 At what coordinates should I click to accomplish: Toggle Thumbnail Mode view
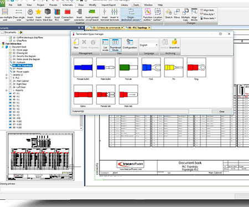pyautogui.click(x=115, y=45)
